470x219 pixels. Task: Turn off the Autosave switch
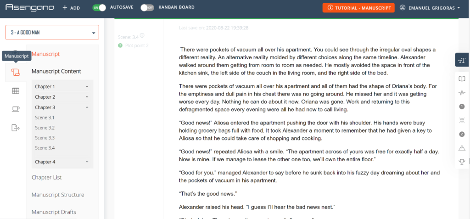coord(99,8)
